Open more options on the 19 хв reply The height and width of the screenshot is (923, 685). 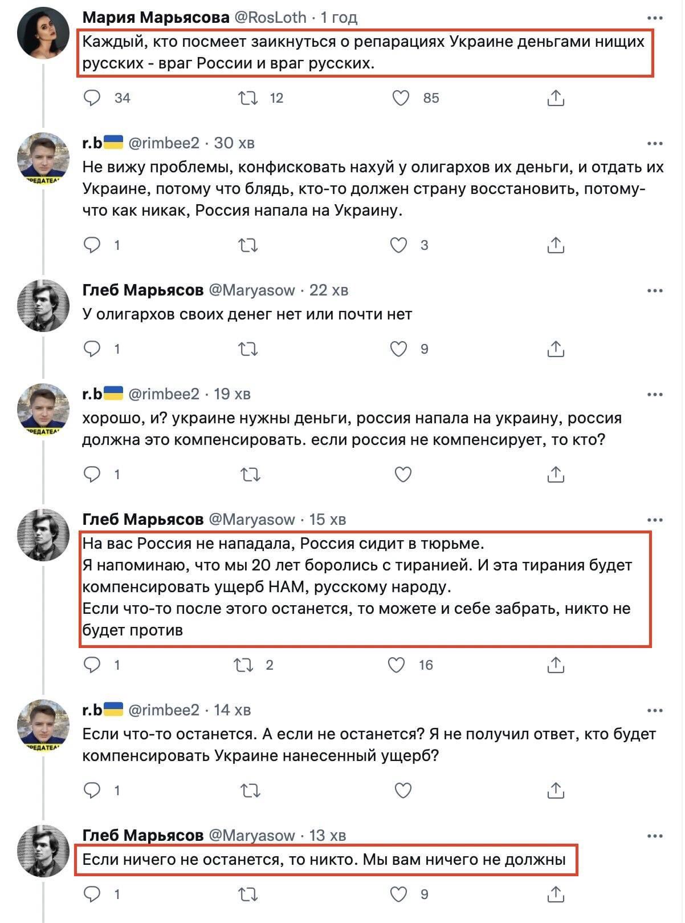(655, 394)
